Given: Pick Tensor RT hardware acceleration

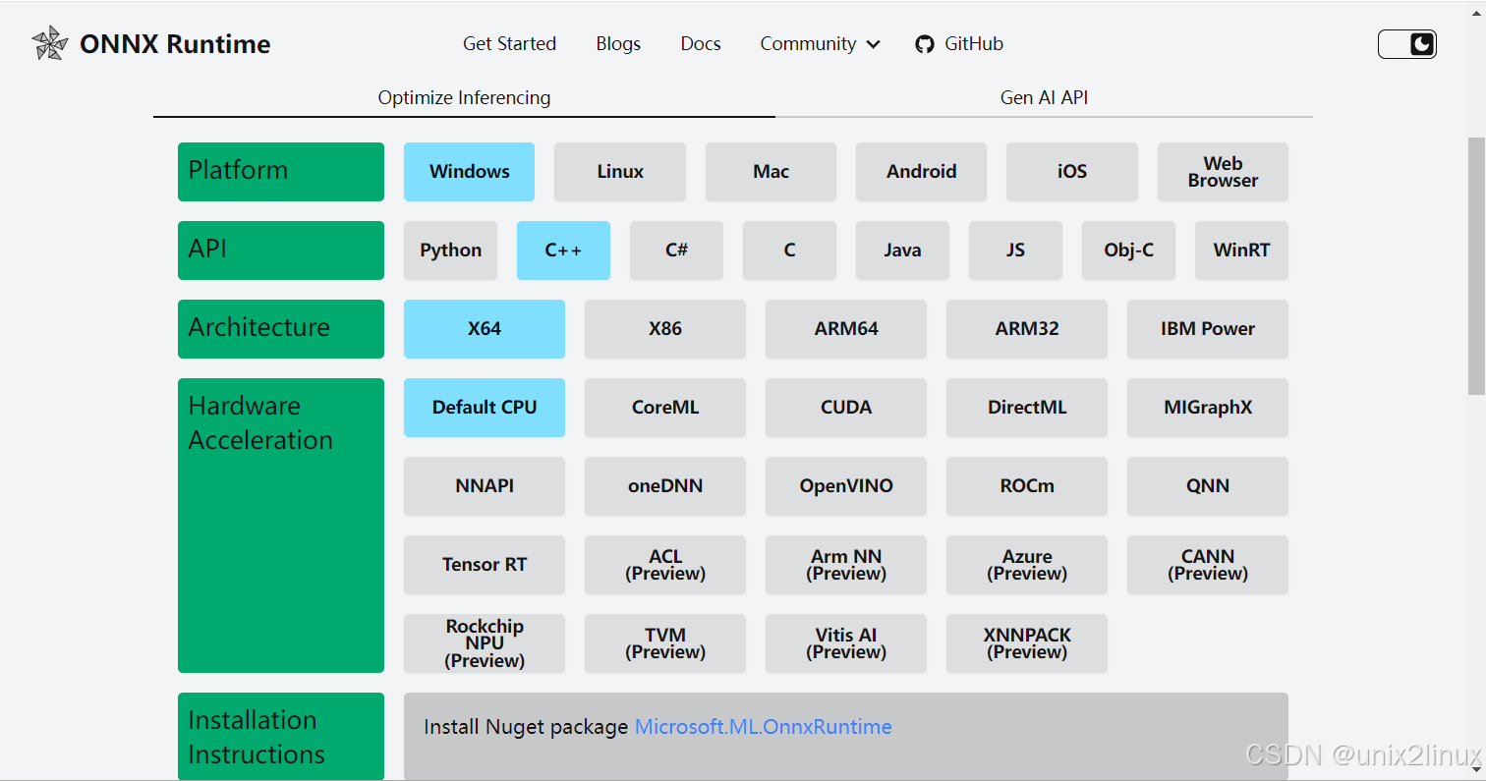Looking at the screenshot, I should click(x=485, y=565).
